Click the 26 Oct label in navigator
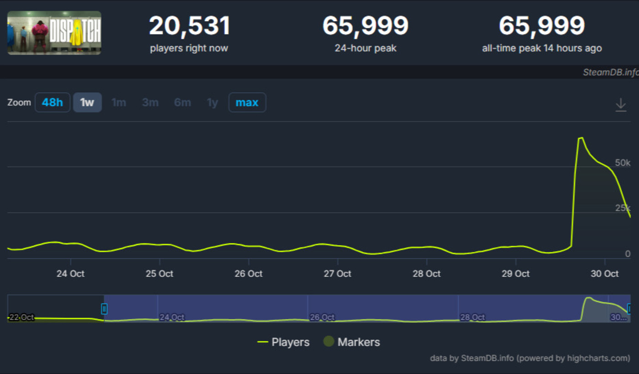 322,317
